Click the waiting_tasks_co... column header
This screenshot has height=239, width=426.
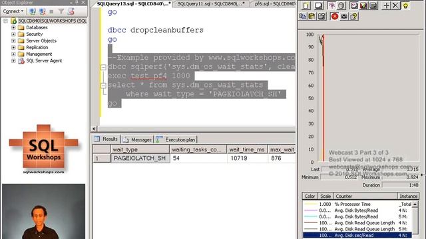point(198,149)
